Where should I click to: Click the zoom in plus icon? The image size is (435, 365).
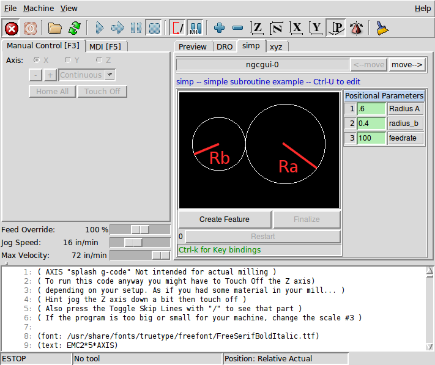[x=219, y=28]
